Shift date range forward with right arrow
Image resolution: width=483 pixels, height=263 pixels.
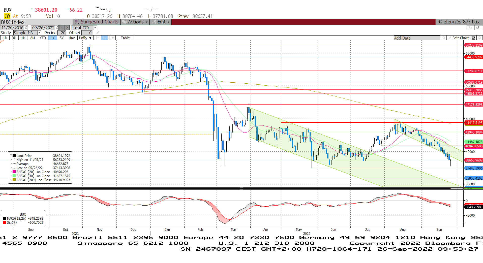click(67, 28)
